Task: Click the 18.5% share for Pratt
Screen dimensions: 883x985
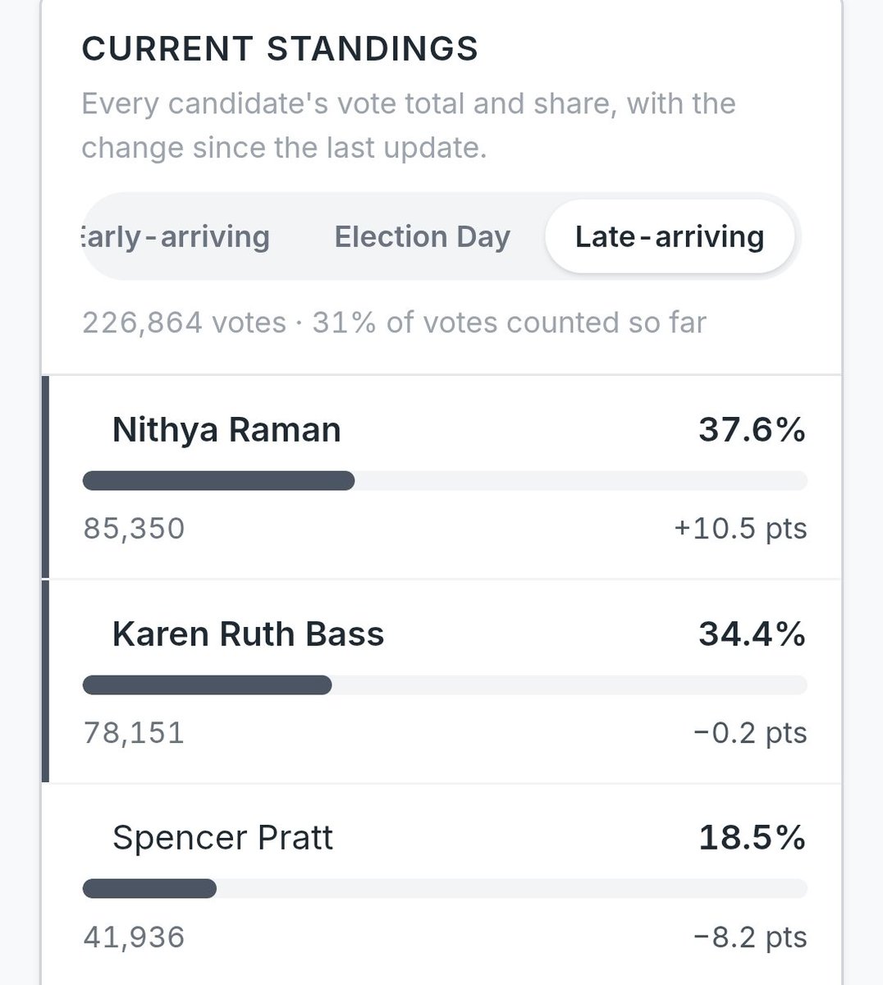Action: point(752,837)
